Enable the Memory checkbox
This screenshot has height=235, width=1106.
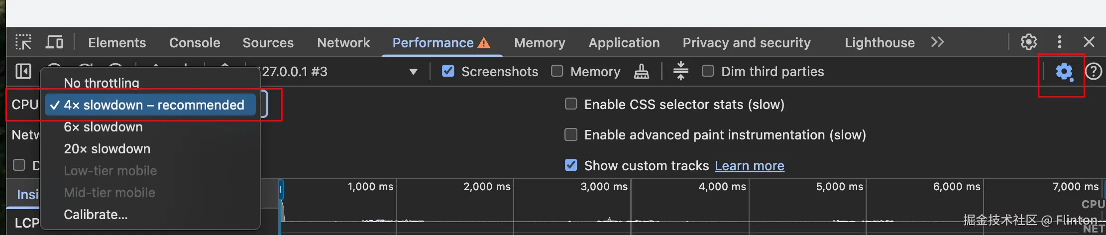click(557, 71)
